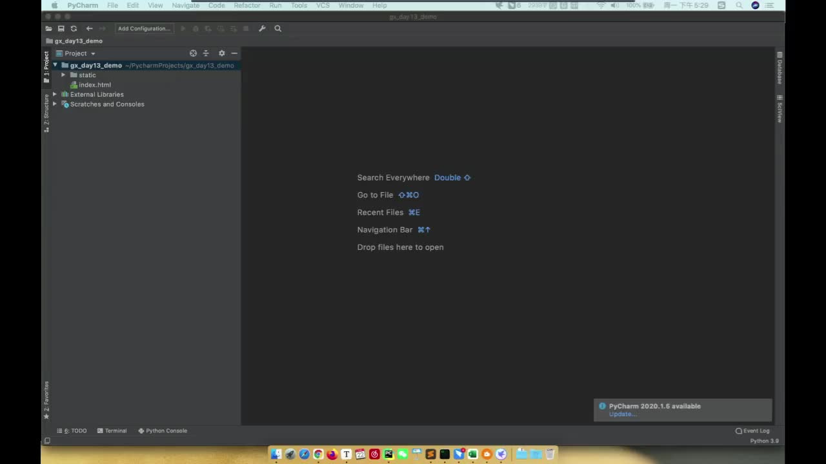Click gx_day13_demo navigation bar breadcrumb
826x464 pixels.
tap(74, 41)
